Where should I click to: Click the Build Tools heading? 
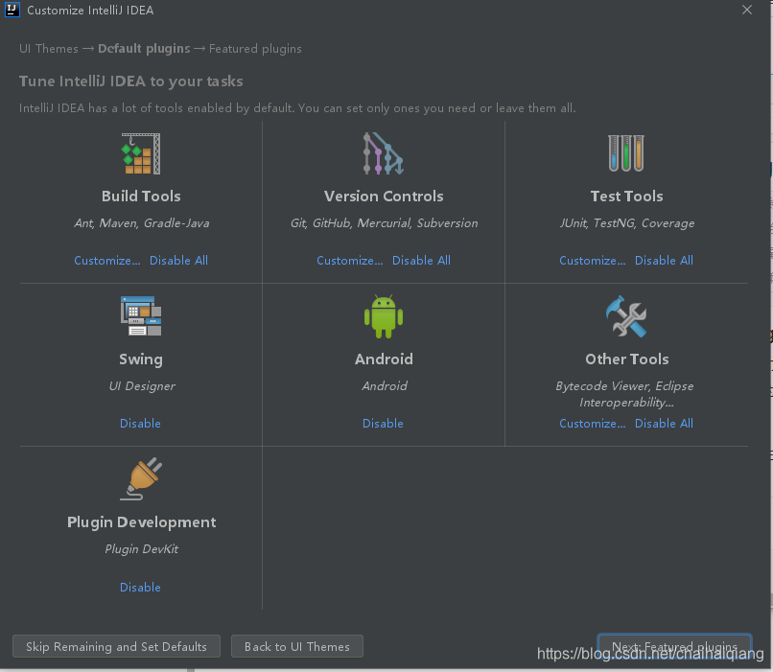click(x=141, y=197)
